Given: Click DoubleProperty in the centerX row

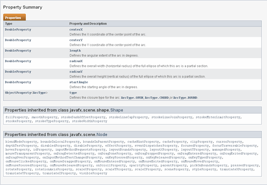Looking at the screenshot, I should (18, 29).
